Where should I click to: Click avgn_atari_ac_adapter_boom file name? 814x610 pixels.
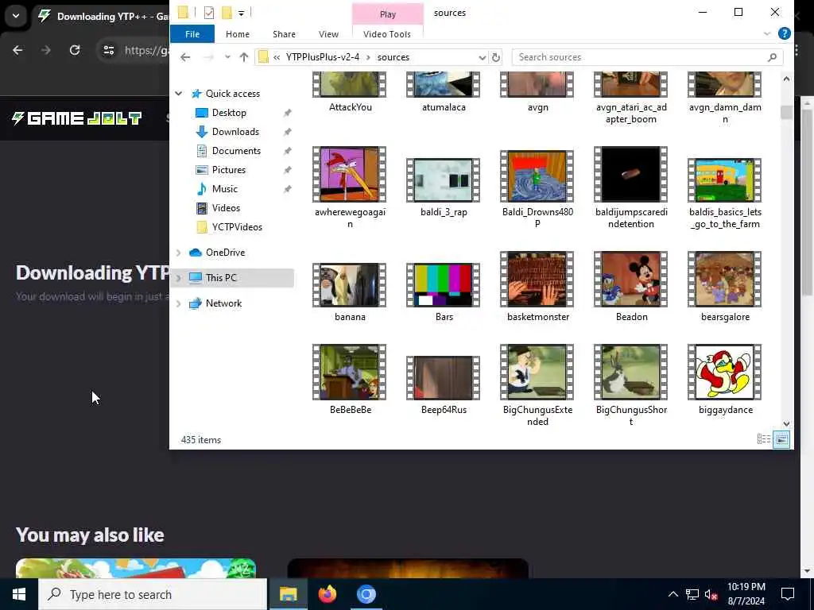click(631, 113)
